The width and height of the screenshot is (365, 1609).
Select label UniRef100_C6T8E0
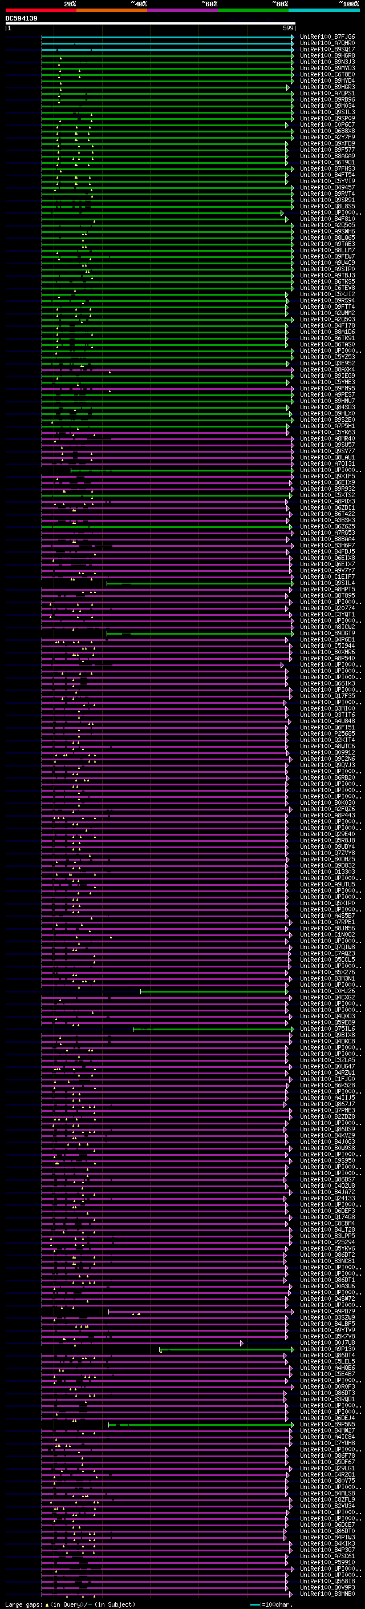tap(327, 74)
